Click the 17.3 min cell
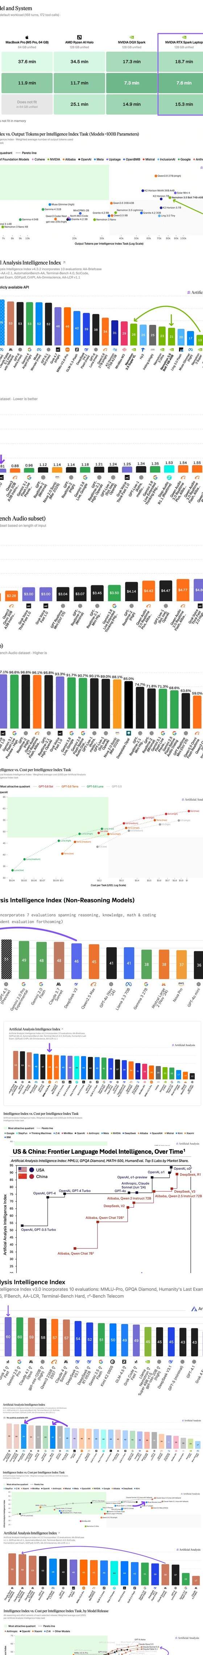The image size is (203, 1655). pyautogui.click(x=131, y=62)
